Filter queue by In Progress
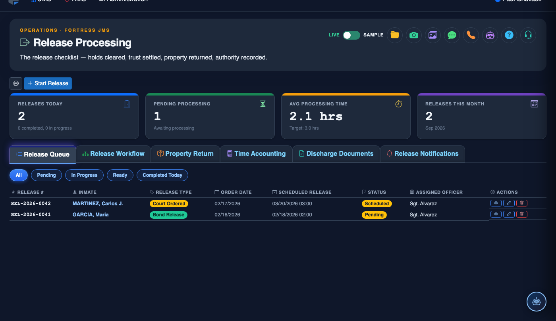This screenshot has width=556, height=321. tap(84, 175)
